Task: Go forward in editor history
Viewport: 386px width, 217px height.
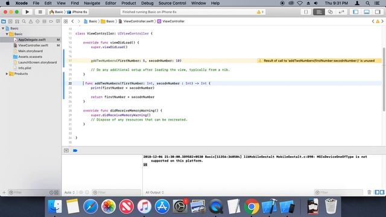Action: [79, 22]
